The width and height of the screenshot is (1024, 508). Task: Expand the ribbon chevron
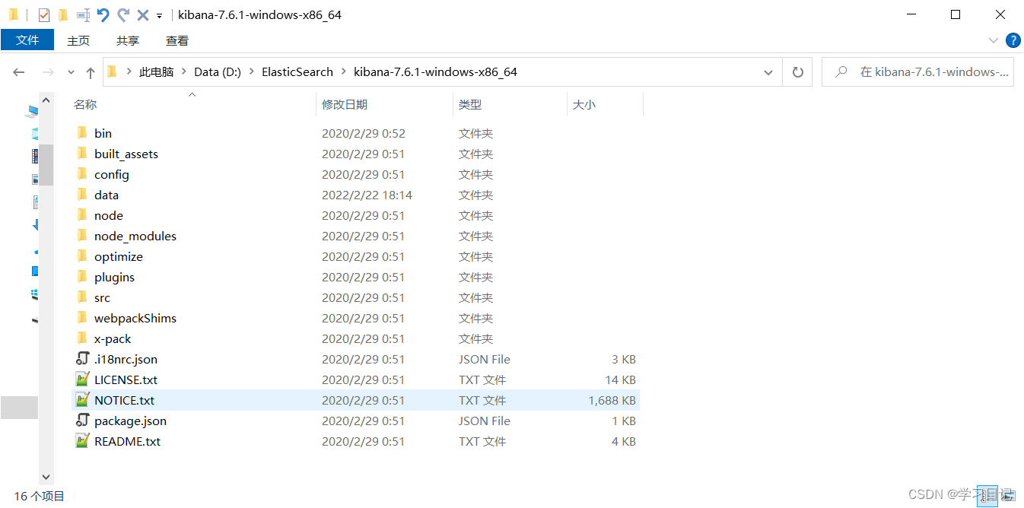coord(994,40)
